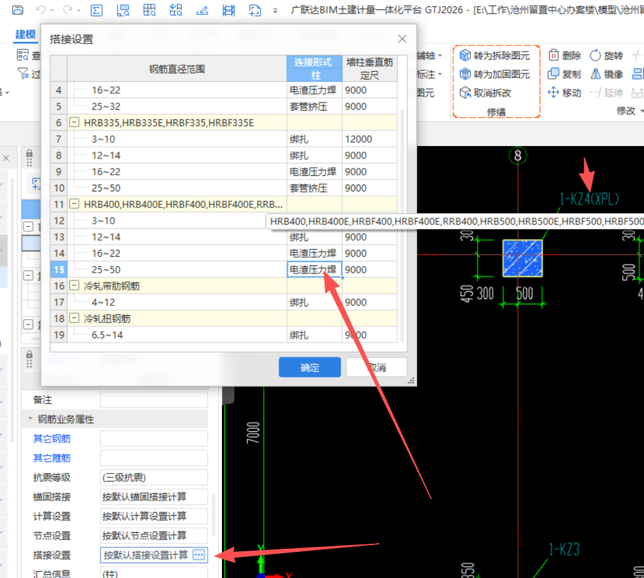Viewport: 644px width, 578px height.
Task: Click the 计算设置 value field
Action: (154, 516)
